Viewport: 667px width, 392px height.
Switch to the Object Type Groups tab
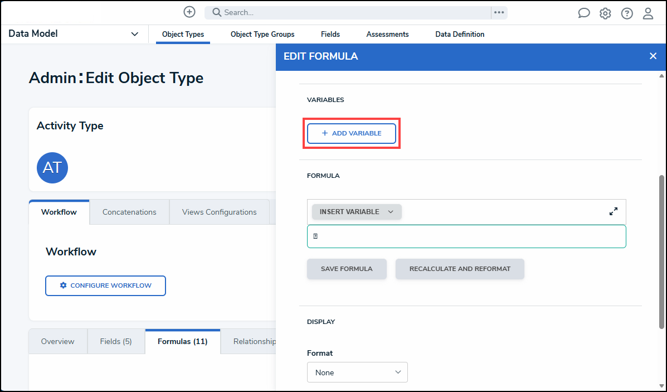click(x=262, y=35)
